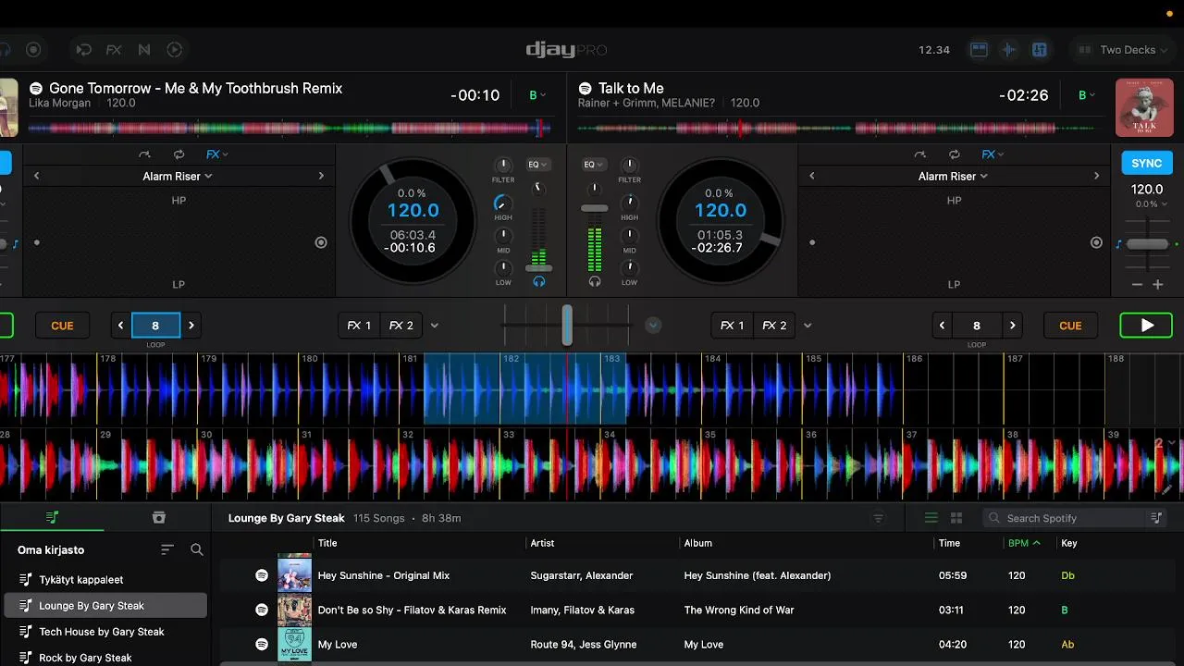Open the key B dropdown on right deck
Screen dimensions: 1184x666
1086,95
